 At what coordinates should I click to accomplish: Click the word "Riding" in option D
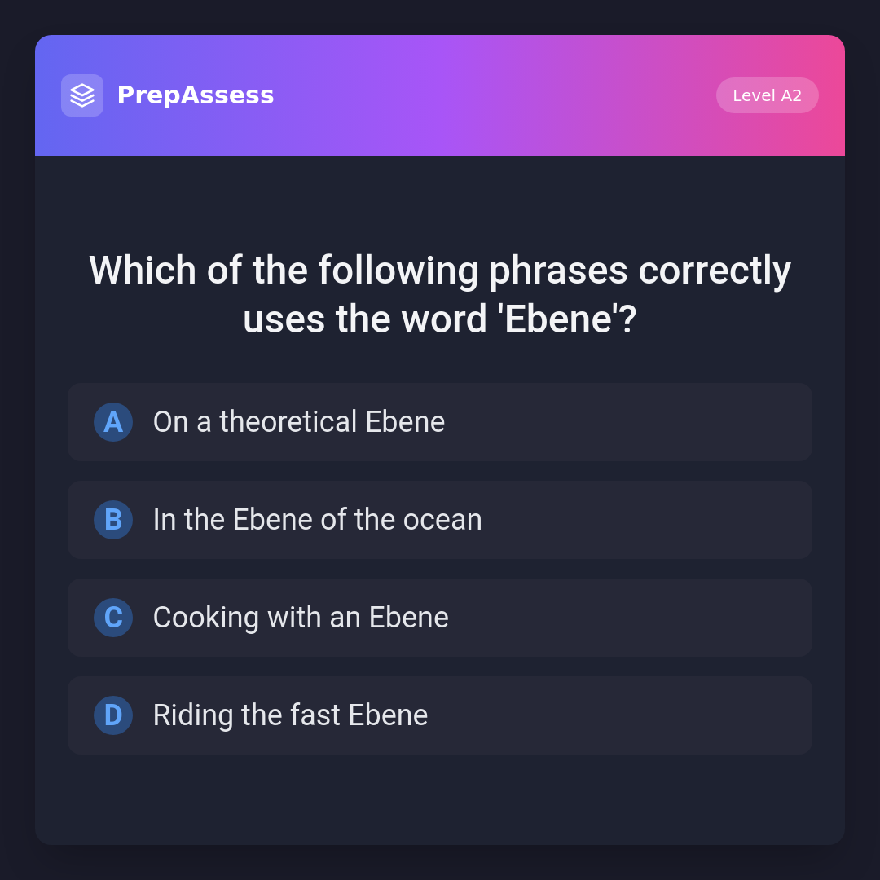point(193,715)
